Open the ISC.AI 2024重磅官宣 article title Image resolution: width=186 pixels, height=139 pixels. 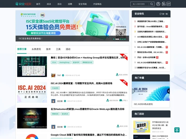[x=81, y=83]
